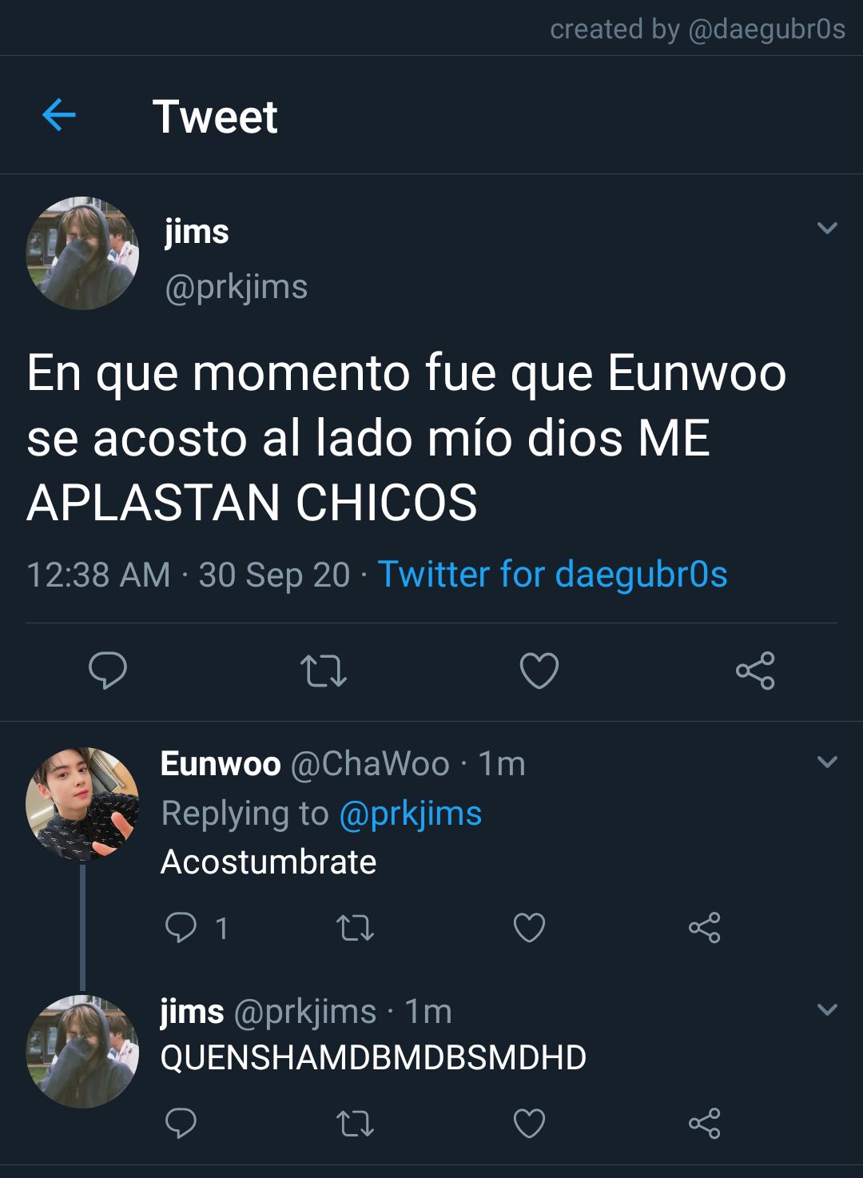Go back using the blue arrow

58,115
